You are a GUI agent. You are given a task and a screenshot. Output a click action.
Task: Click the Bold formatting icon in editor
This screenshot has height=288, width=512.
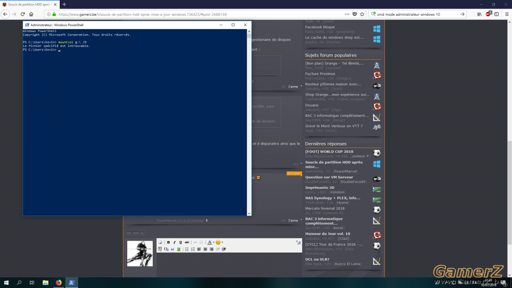point(169,242)
